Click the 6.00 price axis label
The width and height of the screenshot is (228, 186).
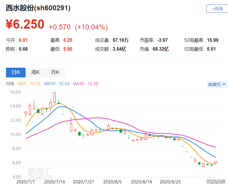pyautogui.click(x=16, y=163)
